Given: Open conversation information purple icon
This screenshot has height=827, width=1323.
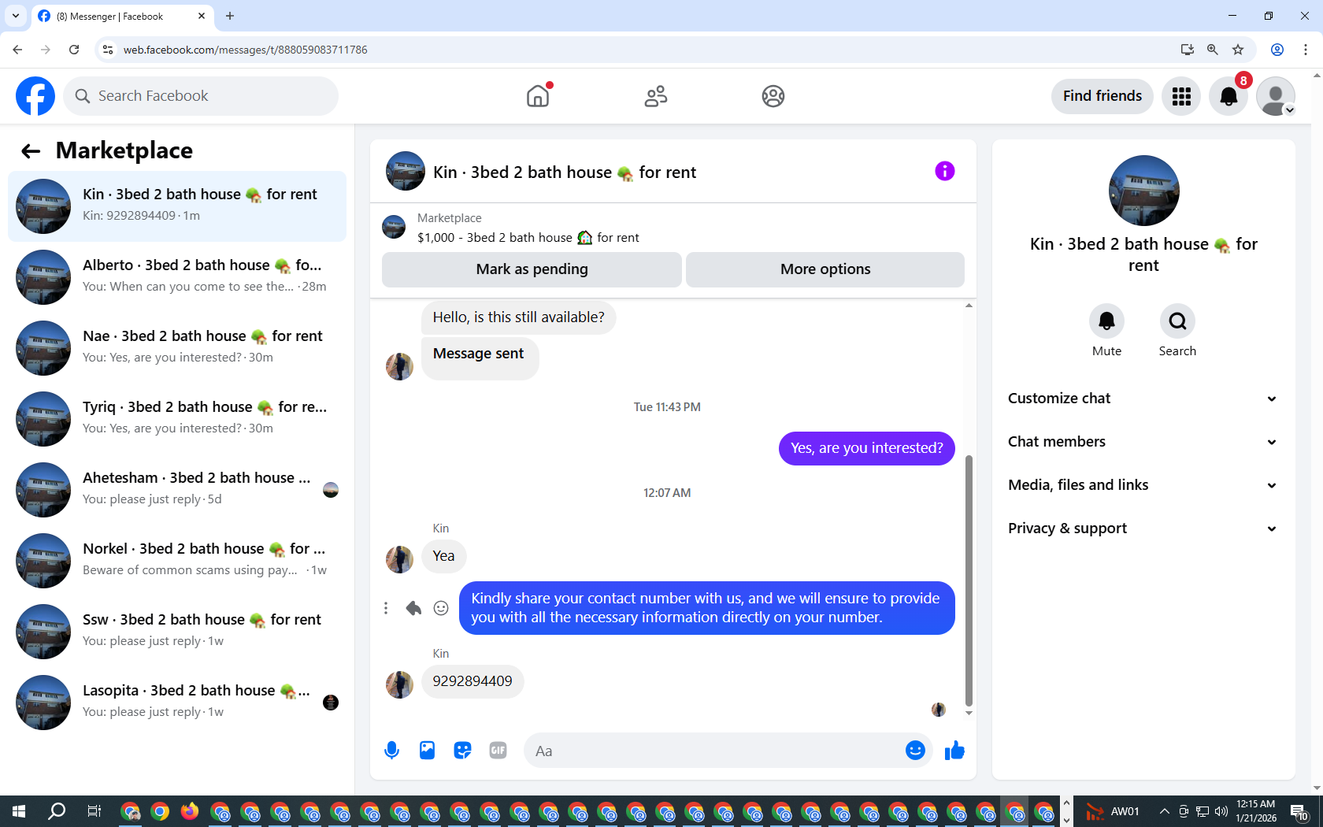Looking at the screenshot, I should point(945,171).
